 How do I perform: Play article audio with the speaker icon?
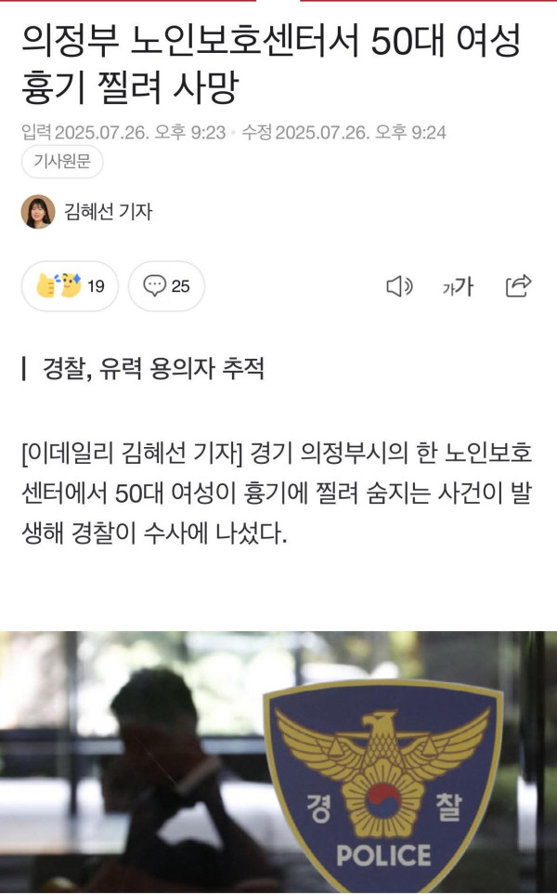pos(400,286)
